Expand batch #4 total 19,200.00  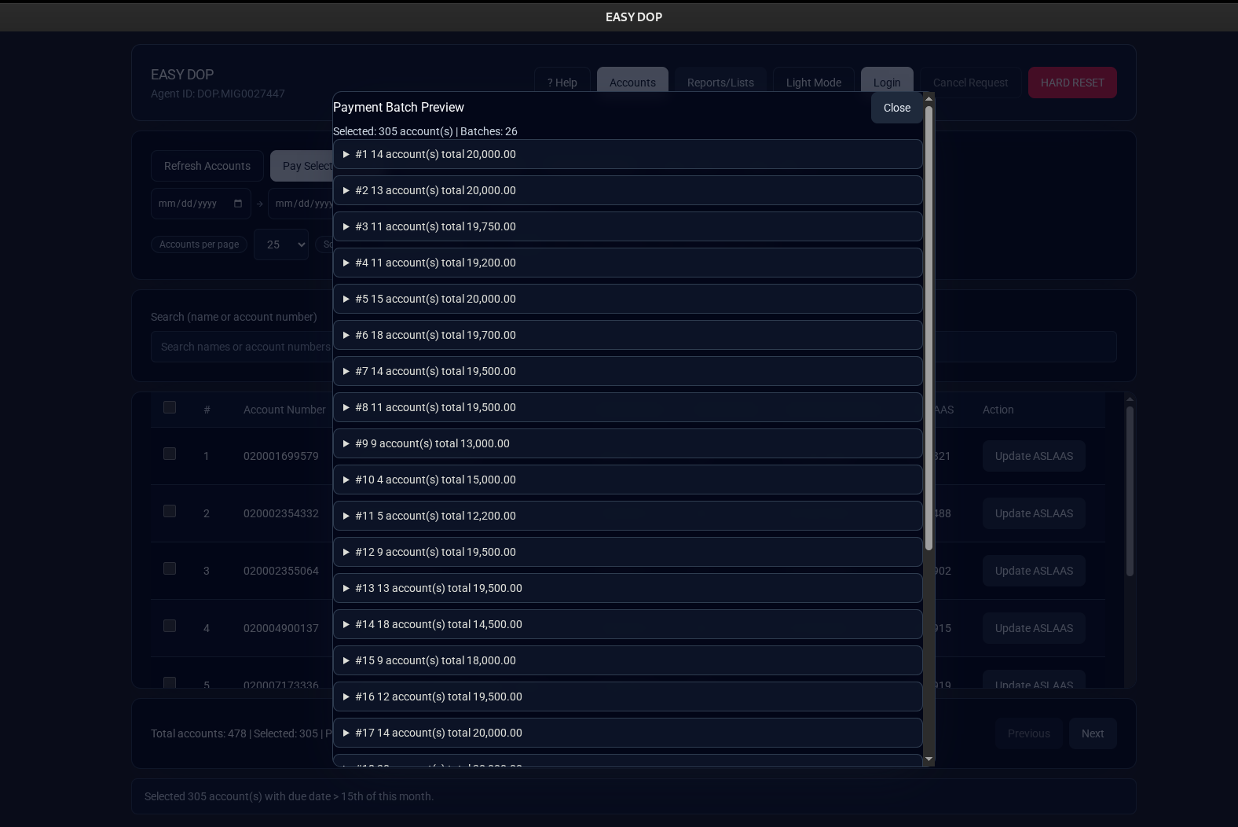[628, 263]
